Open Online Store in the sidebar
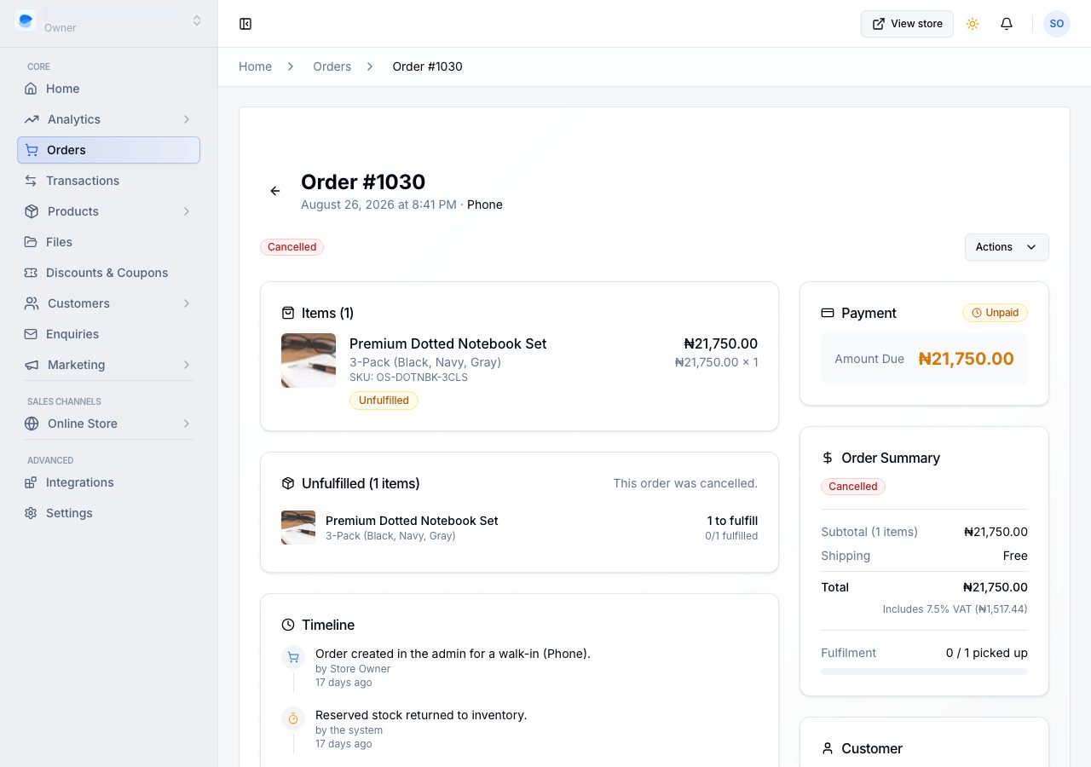1091x767 pixels. [x=108, y=424]
